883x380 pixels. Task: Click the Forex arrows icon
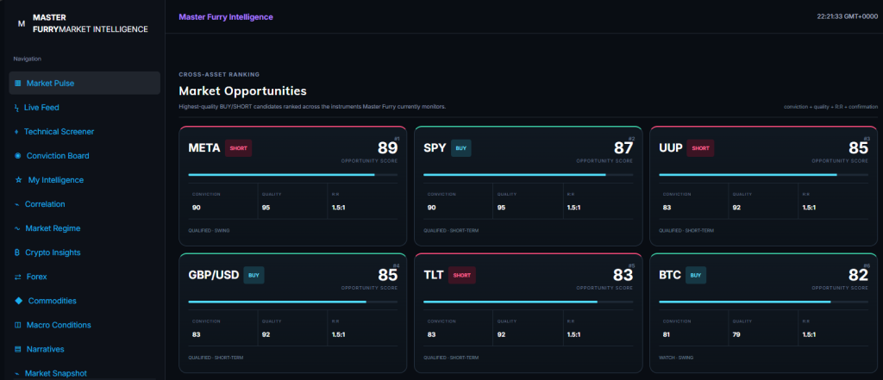coord(17,277)
